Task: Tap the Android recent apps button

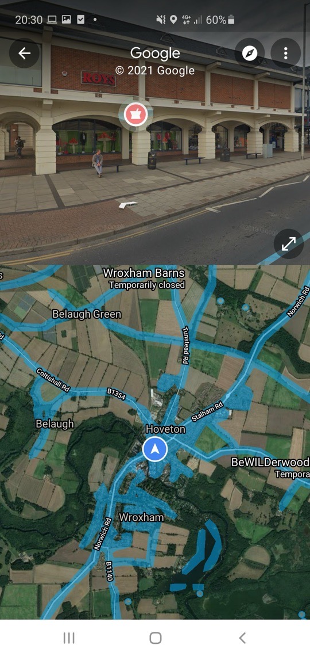Action: tap(69, 638)
